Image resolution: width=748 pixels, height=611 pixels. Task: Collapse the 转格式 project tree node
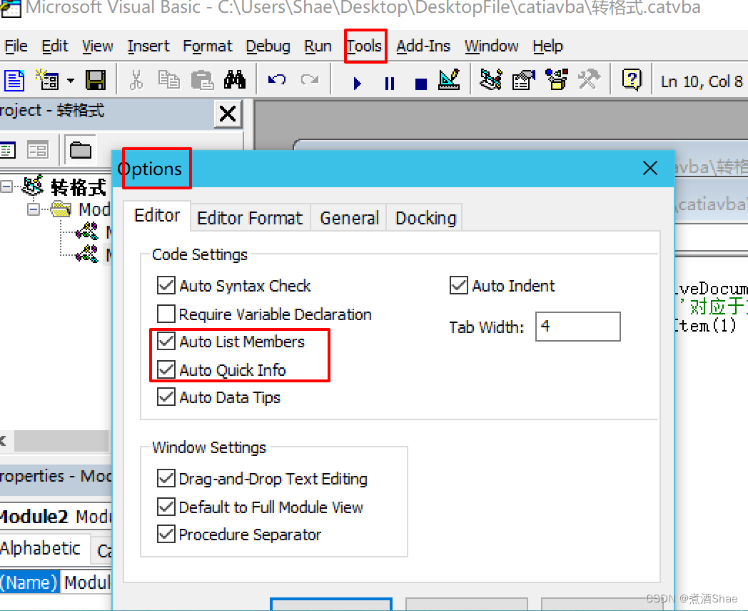coord(6,187)
